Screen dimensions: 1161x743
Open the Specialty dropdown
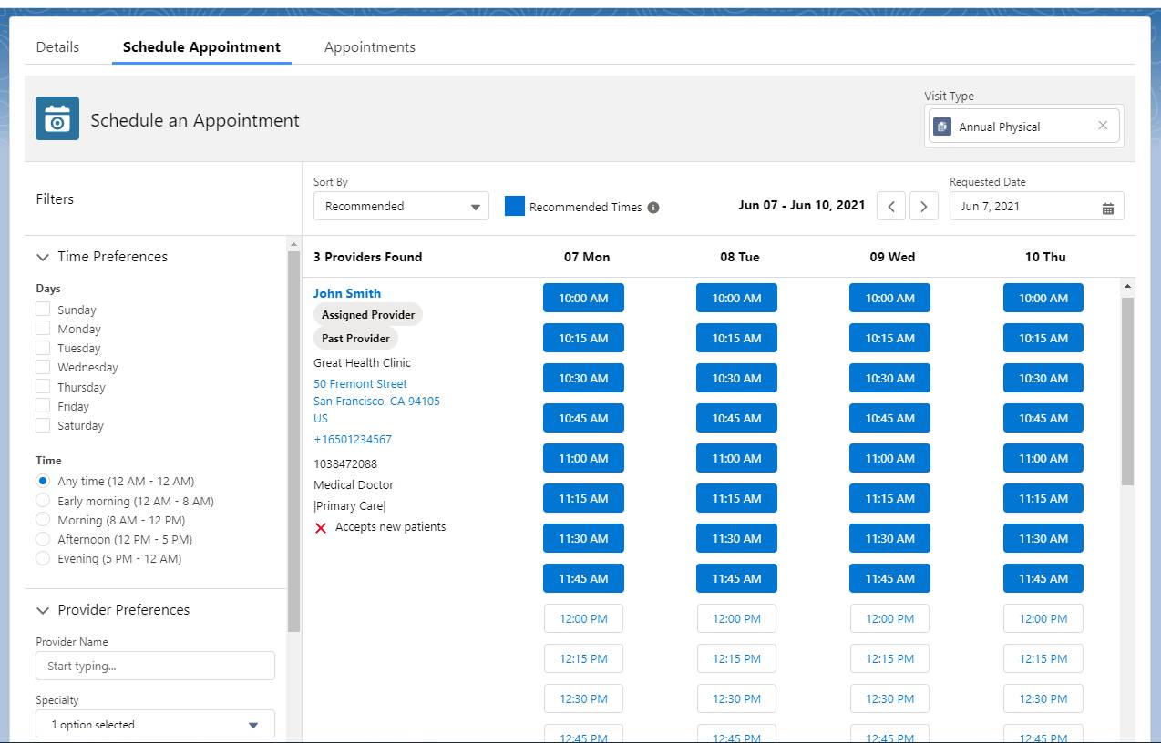click(x=155, y=723)
